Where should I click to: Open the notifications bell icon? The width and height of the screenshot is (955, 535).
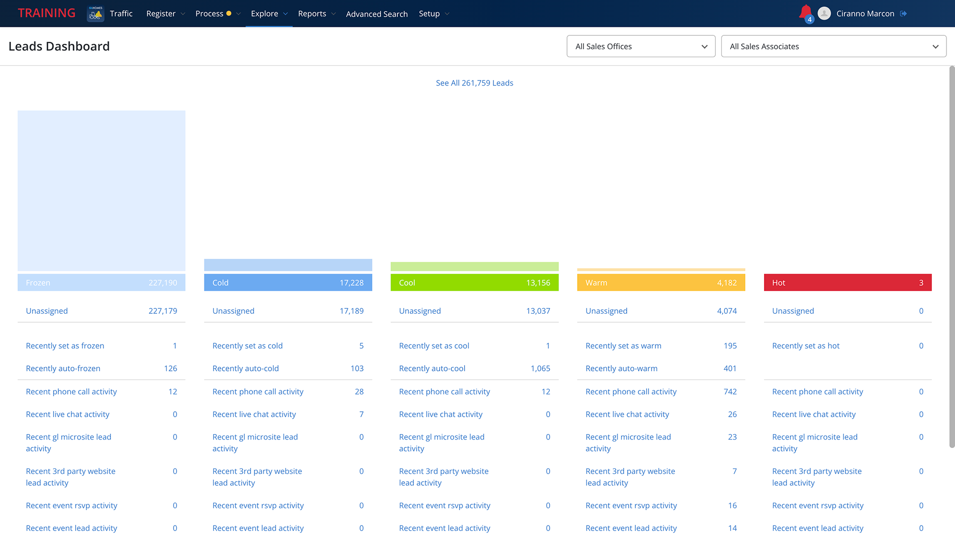(x=806, y=13)
